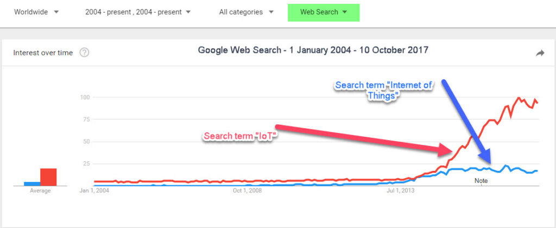This screenshot has width=556, height=228.
Task: Click the Search term "IoT" annotation
Action: 239,136
